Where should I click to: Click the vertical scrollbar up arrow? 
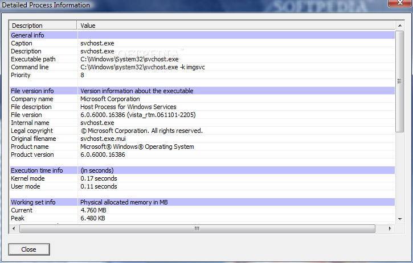click(x=400, y=26)
